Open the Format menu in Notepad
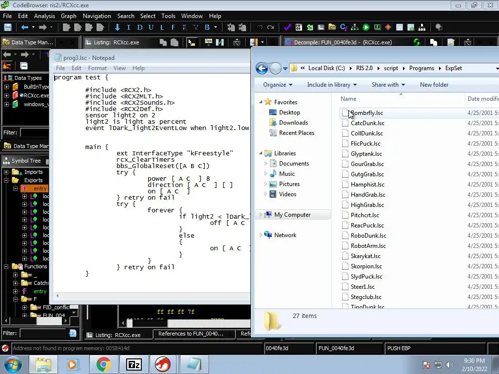The image size is (499, 374). point(97,68)
